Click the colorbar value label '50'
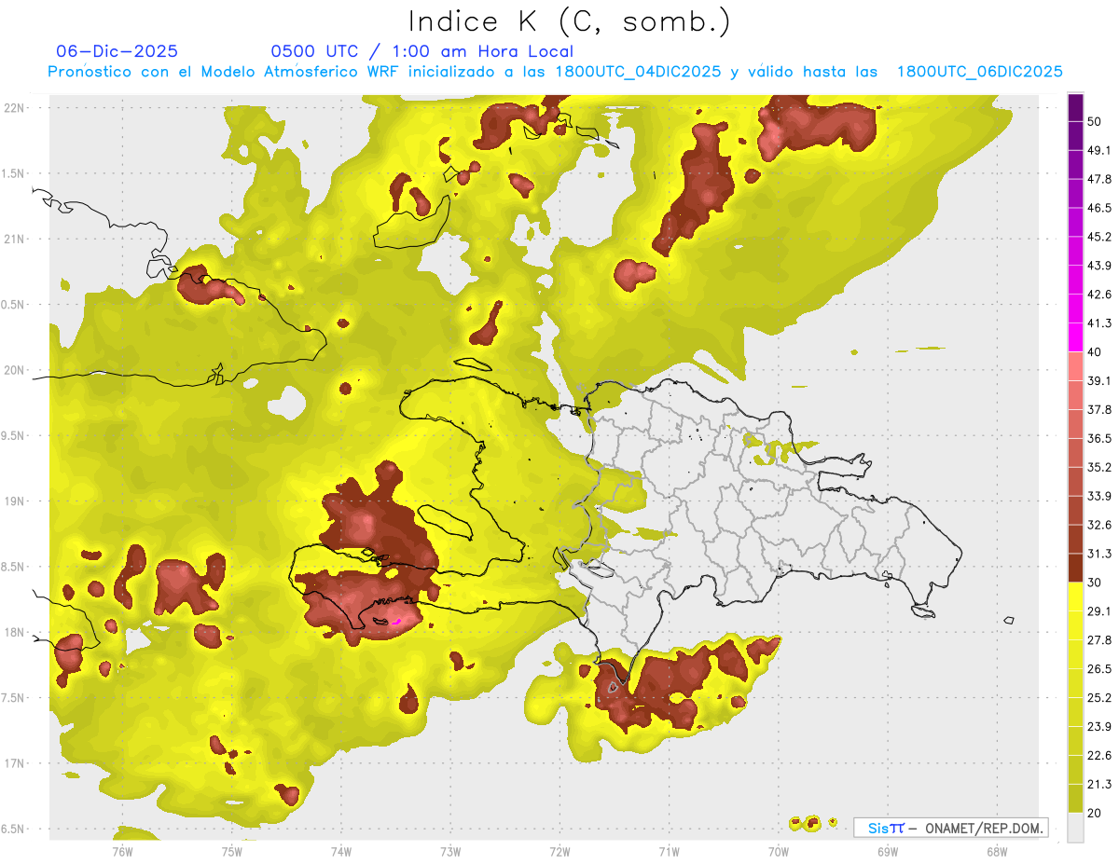1119x864 pixels. [1094, 122]
